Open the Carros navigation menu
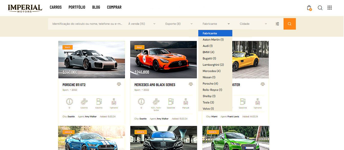The width and height of the screenshot is (344, 150). pos(56,7)
